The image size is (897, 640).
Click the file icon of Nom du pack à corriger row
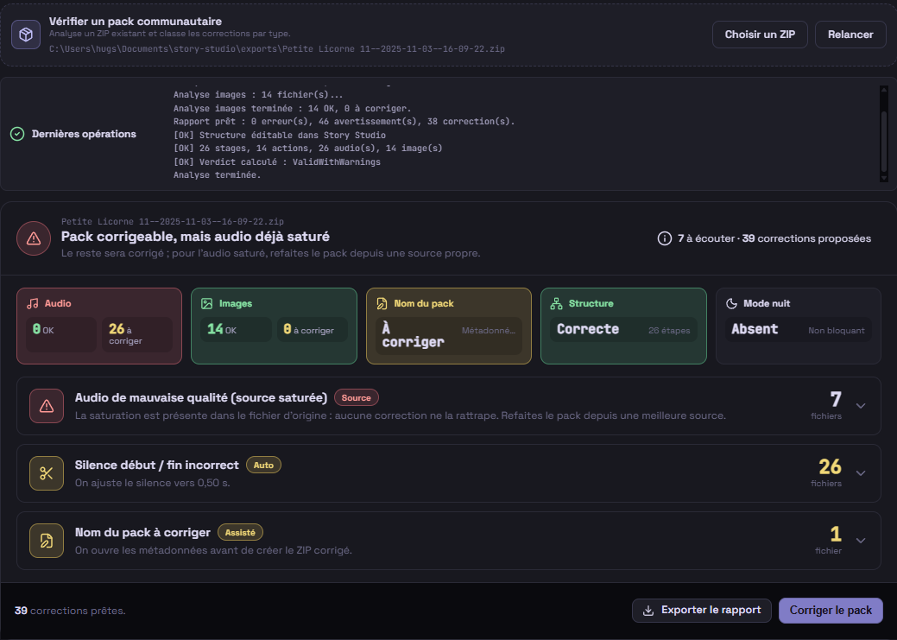pyautogui.click(x=47, y=541)
